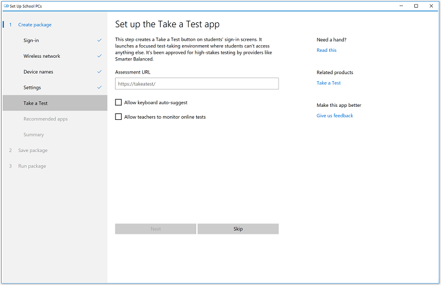
Task: Expand the Create package step
Action: 35,25
